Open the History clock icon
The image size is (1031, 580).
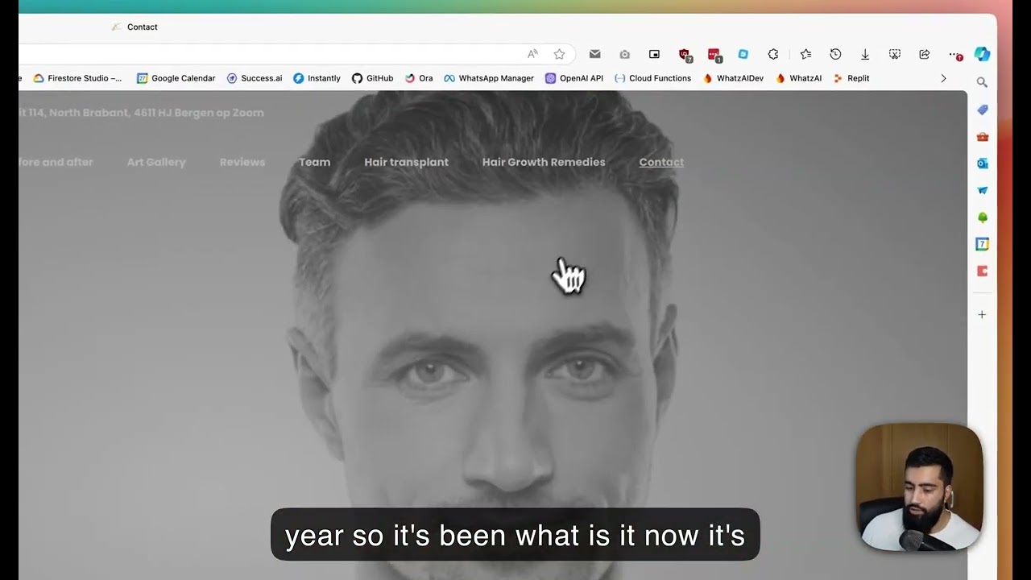click(835, 54)
